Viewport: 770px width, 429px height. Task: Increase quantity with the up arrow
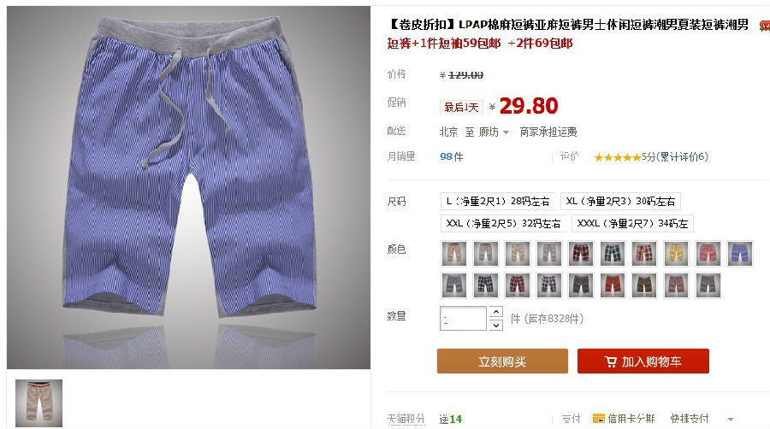tap(496, 312)
